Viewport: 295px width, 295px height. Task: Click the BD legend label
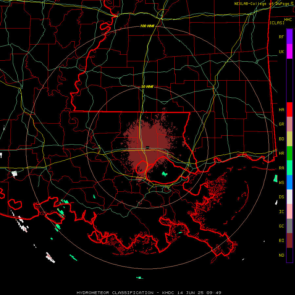(x=281, y=139)
